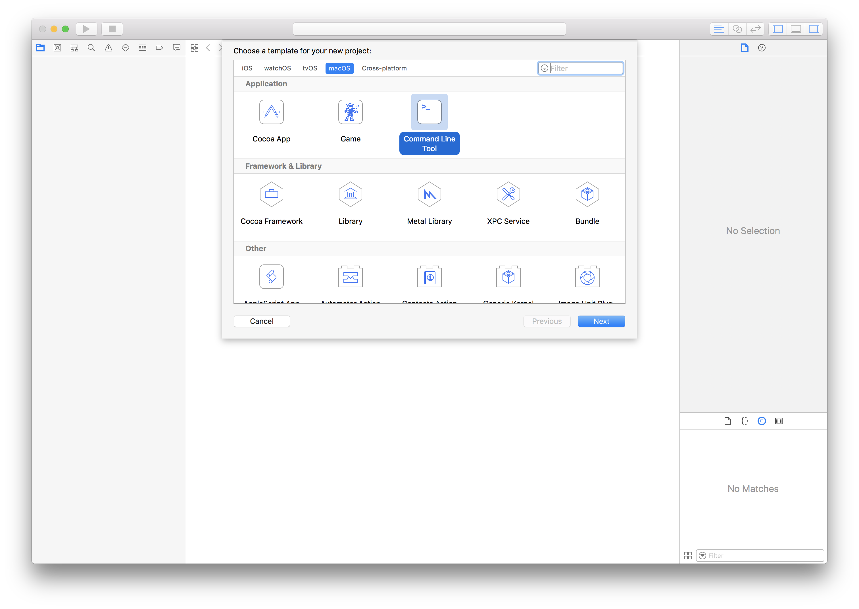Switch to the Cross-platform tab
The height and width of the screenshot is (609, 859).
click(385, 68)
